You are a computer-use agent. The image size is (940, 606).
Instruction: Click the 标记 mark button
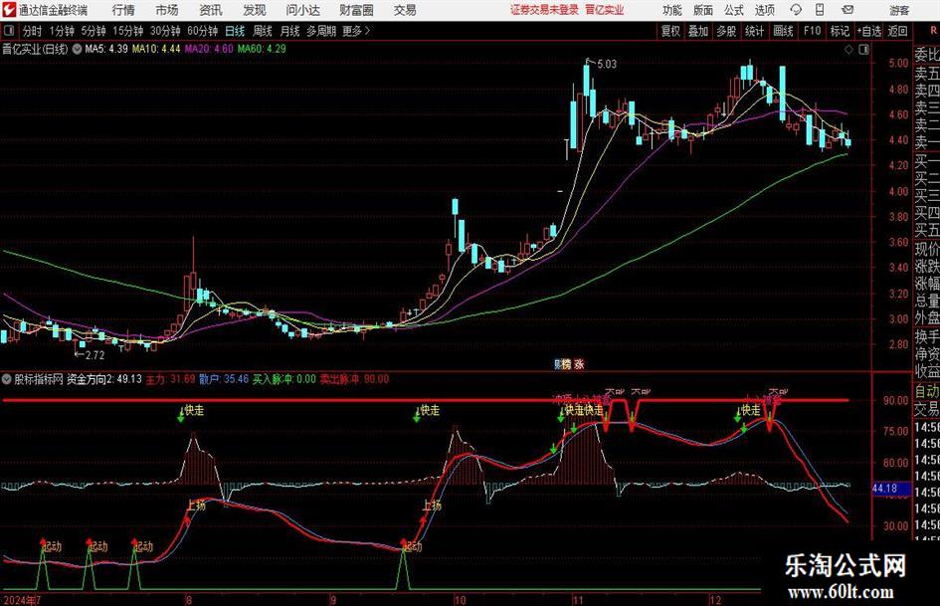point(840,31)
